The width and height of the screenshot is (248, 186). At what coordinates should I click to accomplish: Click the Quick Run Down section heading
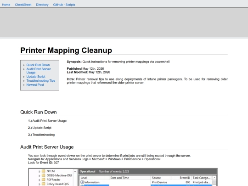[39, 112]
